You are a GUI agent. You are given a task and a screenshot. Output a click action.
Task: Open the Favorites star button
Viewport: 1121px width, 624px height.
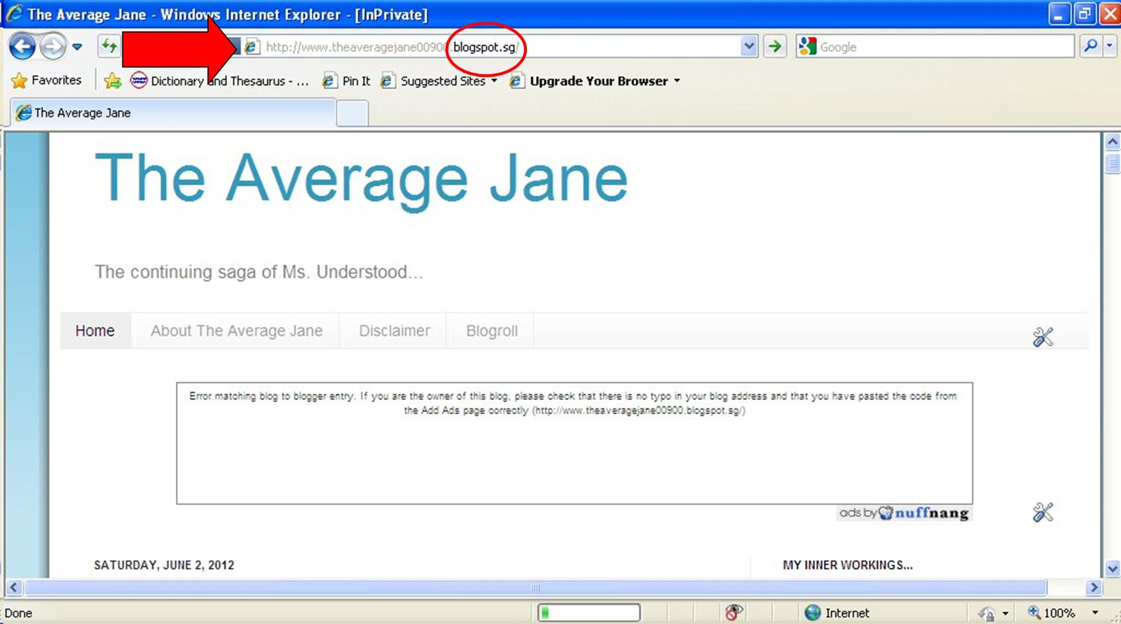pyautogui.click(x=47, y=81)
